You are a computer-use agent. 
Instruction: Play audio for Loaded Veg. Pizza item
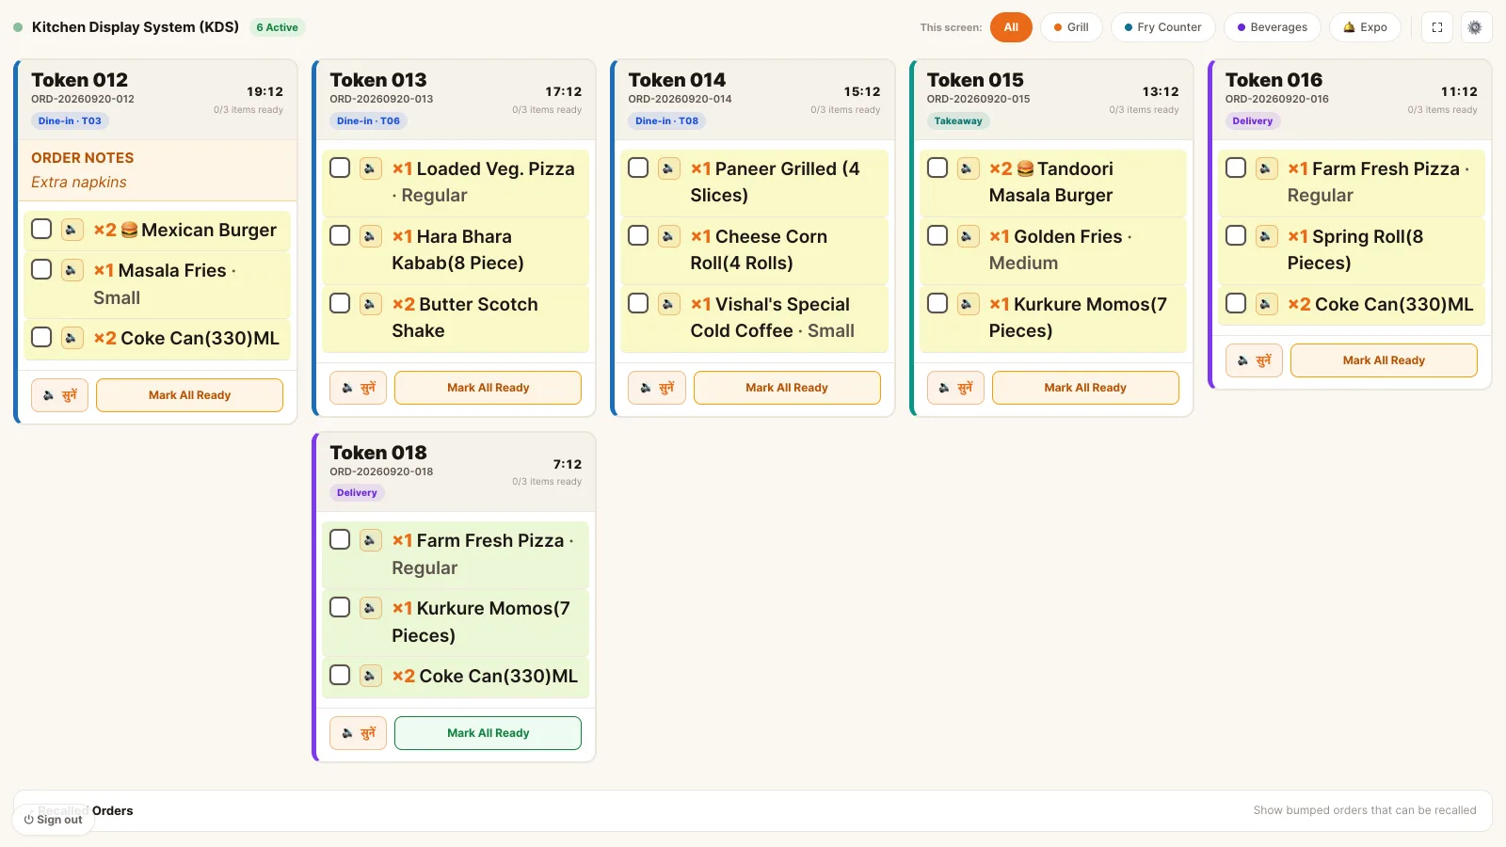click(370, 168)
